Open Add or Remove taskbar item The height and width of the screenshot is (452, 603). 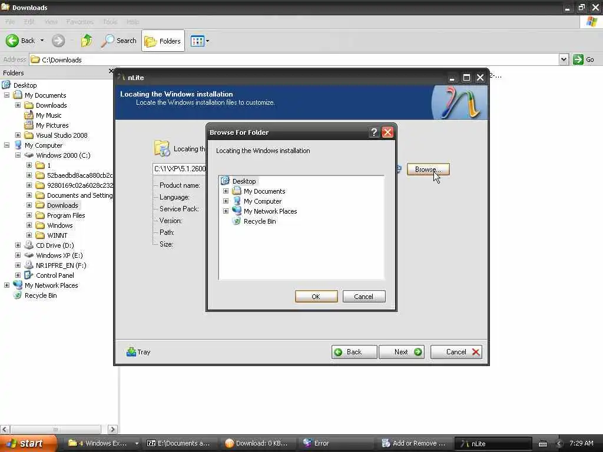coord(414,444)
